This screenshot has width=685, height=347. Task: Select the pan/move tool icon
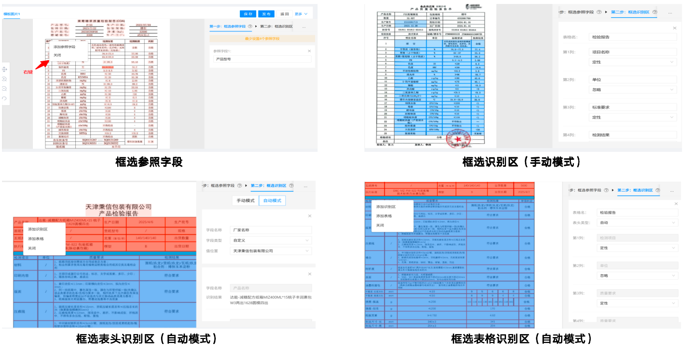click(x=4, y=69)
